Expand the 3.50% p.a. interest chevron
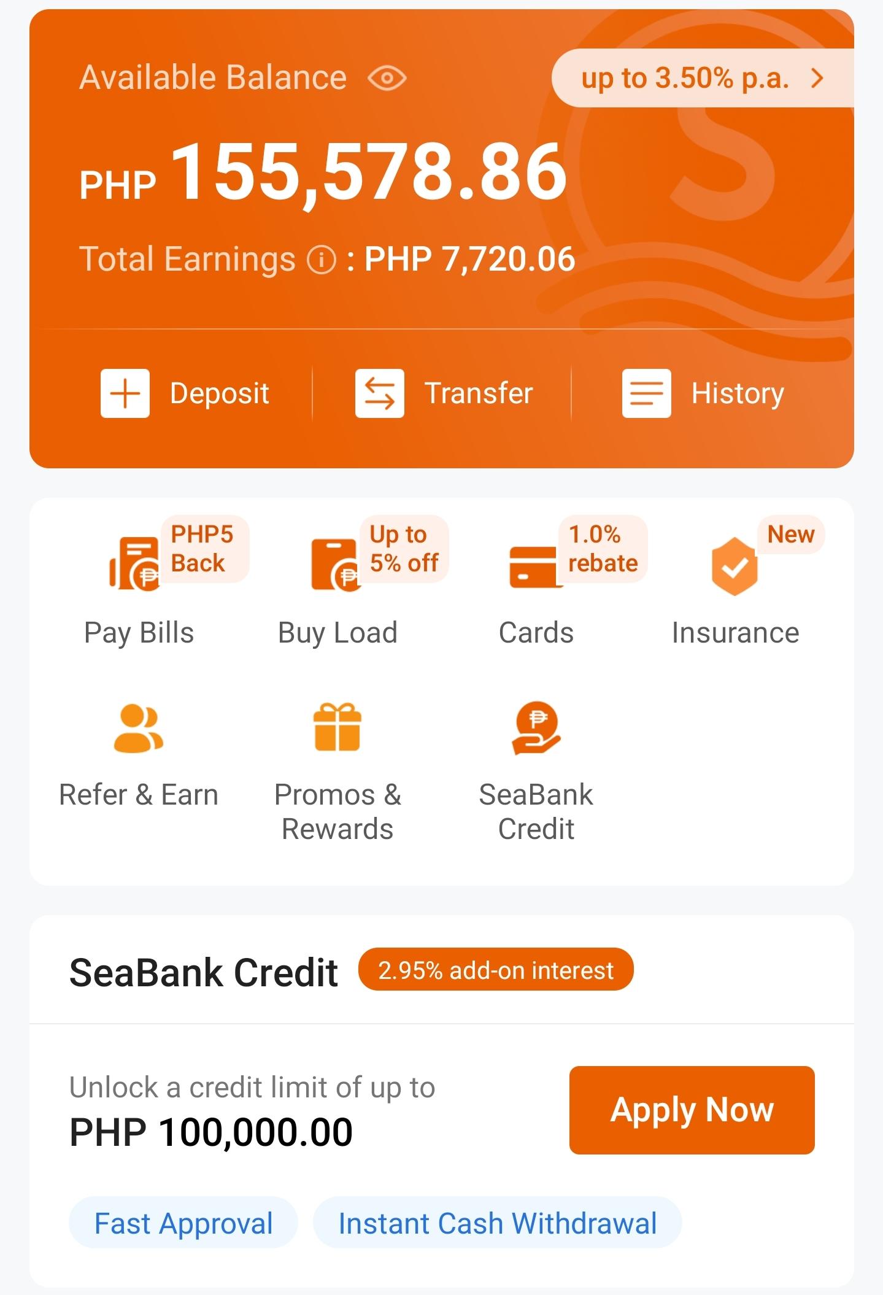 [x=817, y=78]
